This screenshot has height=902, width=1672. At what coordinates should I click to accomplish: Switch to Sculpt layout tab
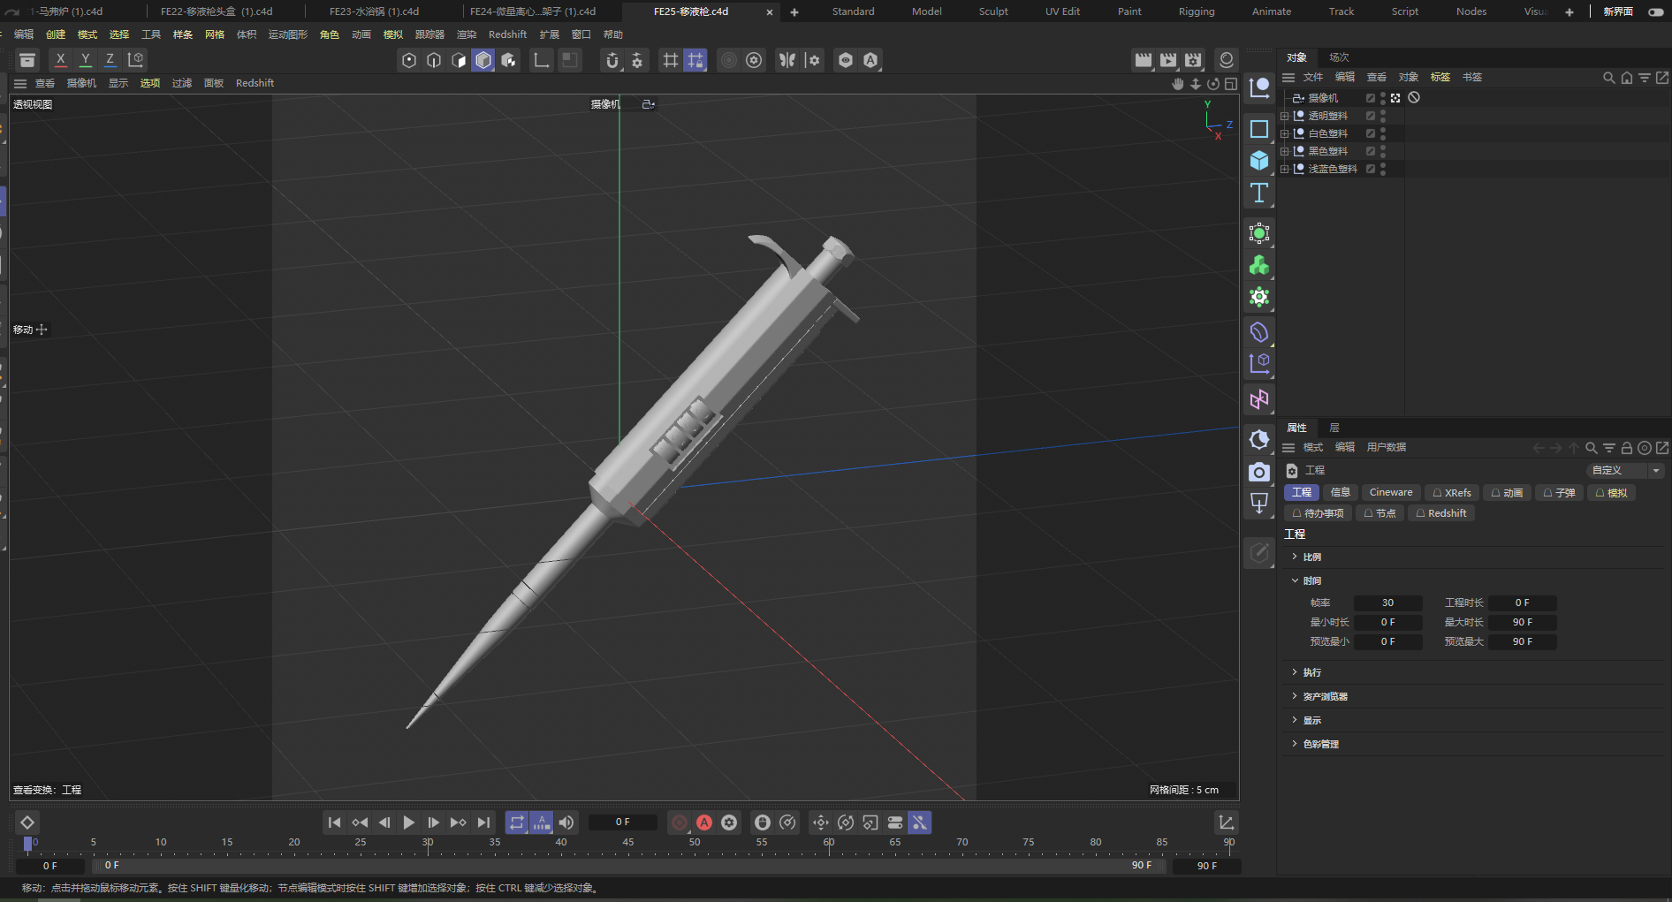point(993,11)
